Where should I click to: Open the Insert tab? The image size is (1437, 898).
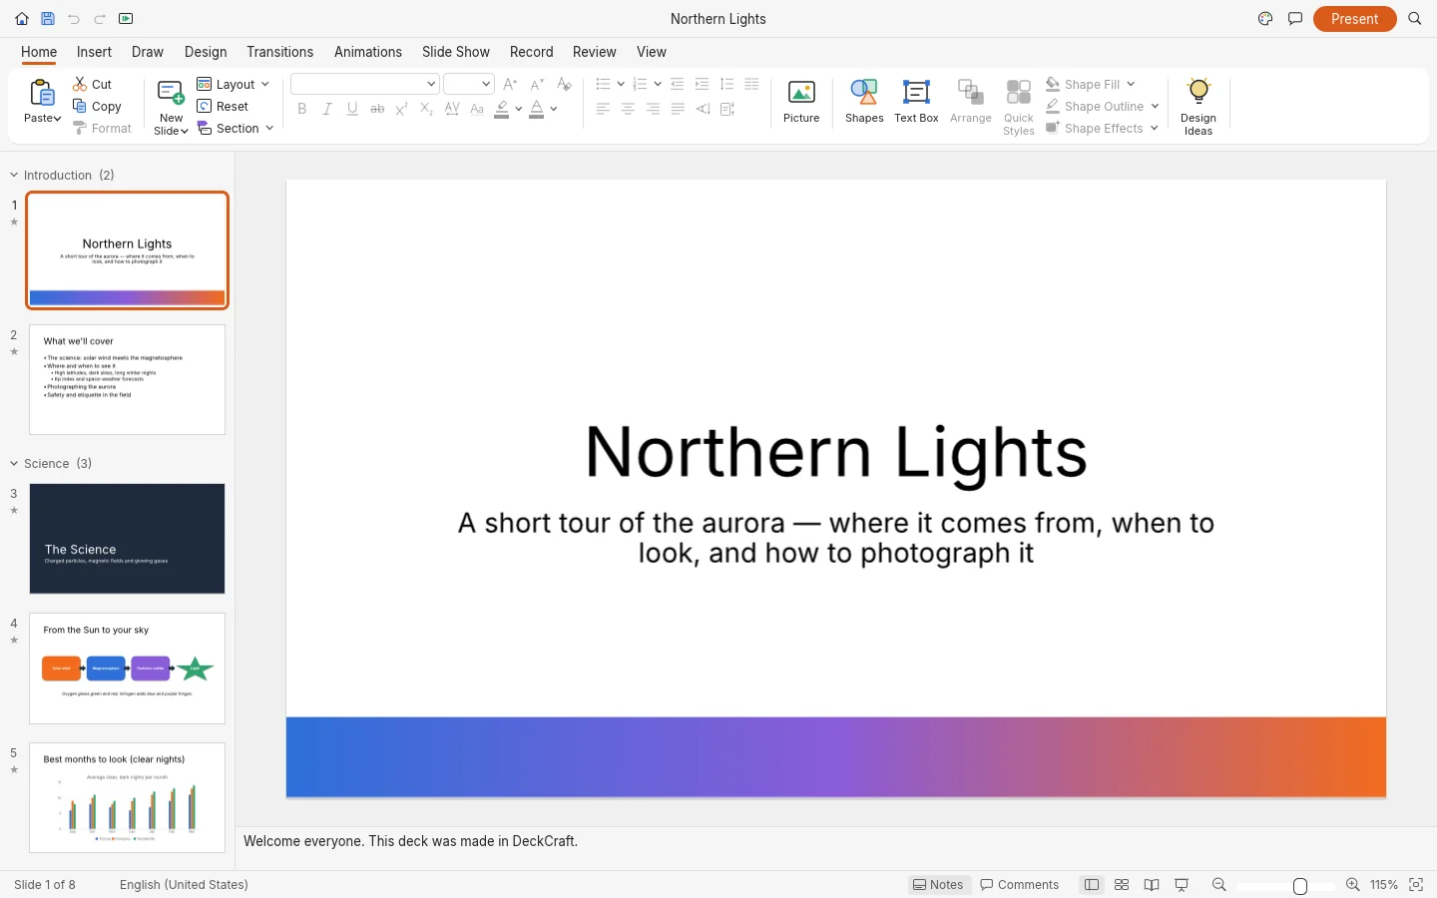coord(94,52)
